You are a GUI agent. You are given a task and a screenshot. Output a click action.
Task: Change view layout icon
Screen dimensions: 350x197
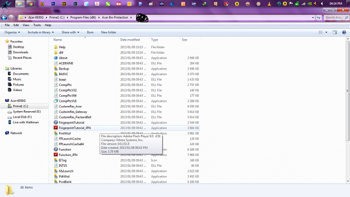[321, 32]
